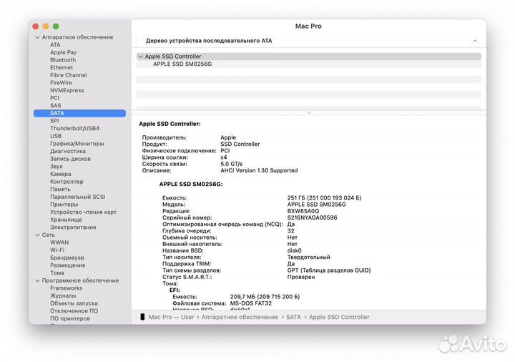Click the BSD name value disk0
Viewport: 515px width, 362px height.
[x=294, y=250]
